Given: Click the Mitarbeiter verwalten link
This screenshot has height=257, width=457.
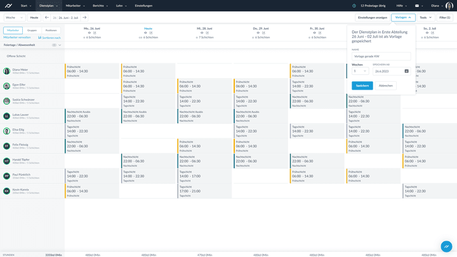Looking at the screenshot, I should click(17, 37).
